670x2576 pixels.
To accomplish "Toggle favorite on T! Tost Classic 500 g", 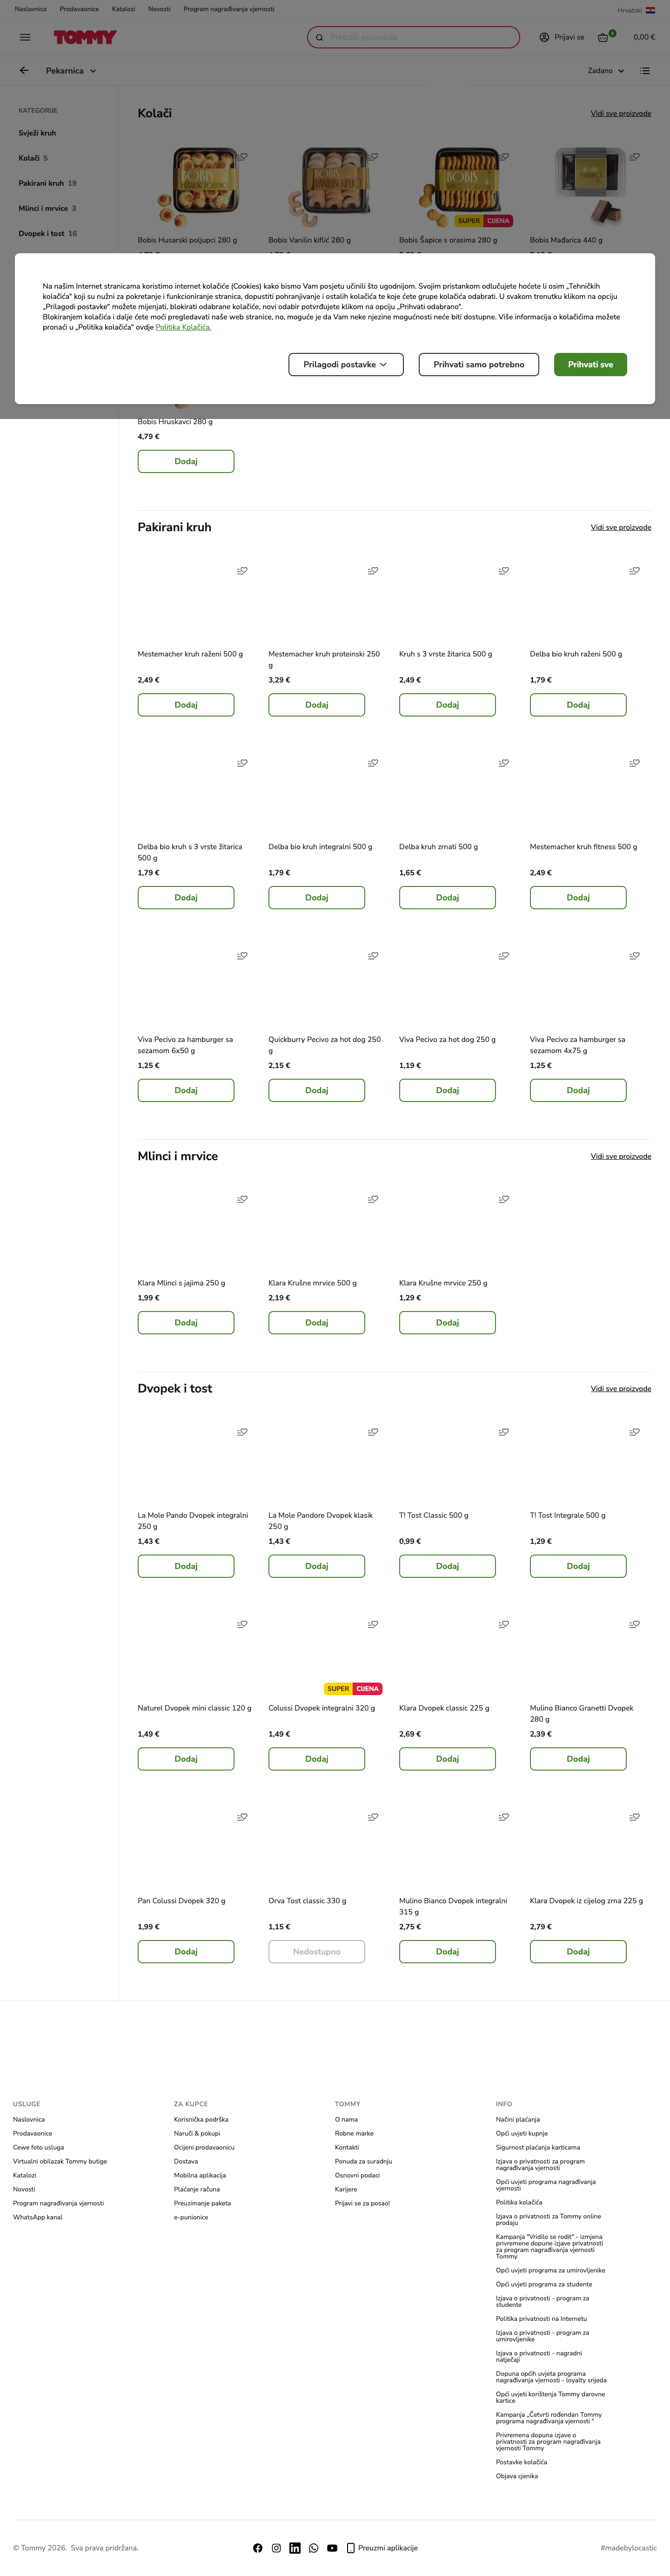I will point(504,1432).
